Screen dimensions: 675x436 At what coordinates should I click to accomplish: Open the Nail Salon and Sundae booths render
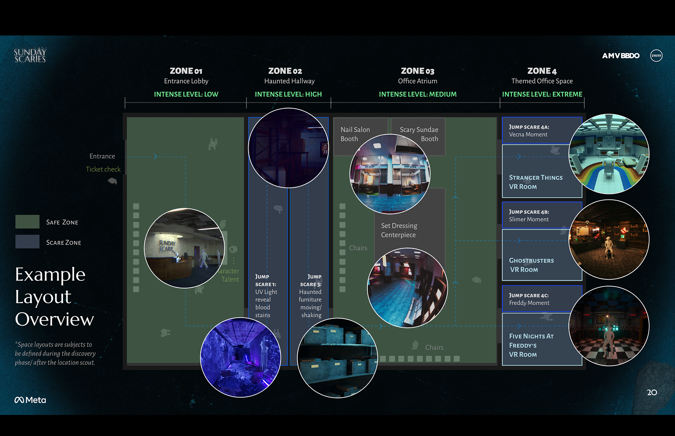(390, 174)
